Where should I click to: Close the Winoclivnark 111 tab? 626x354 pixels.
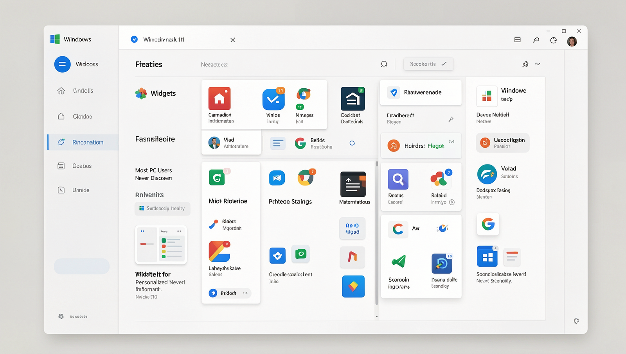(x=233, y=40)
